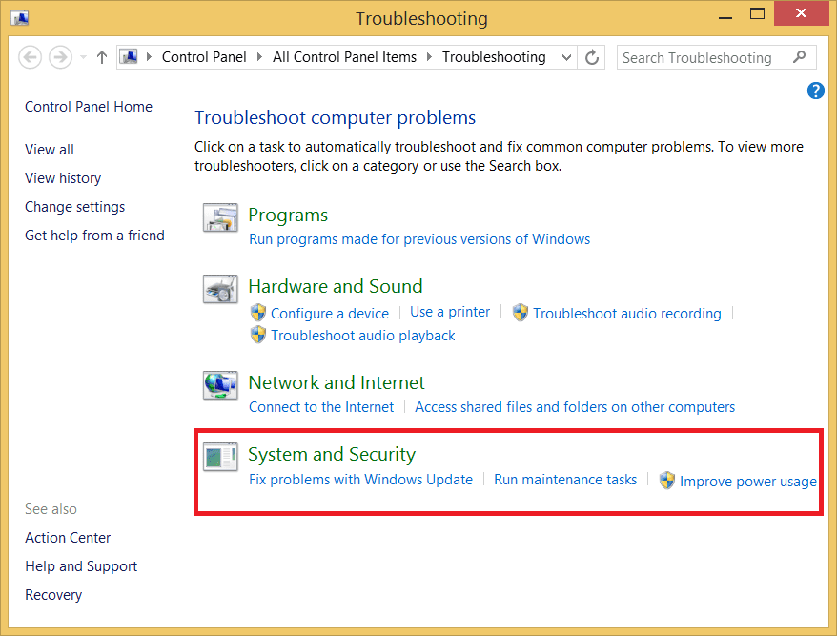Image resolution: width=837 pixels, height=637 pixels.
Task: Click the magnifier search icon
Action: coord(799,56)
